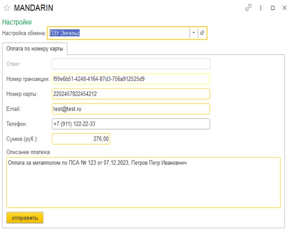Expand the Настройка обмена dropdown list
290x232 pixels.
pyautogui.click(x=194, y=33)
